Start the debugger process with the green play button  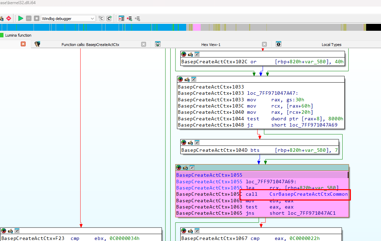pos(21,18)
